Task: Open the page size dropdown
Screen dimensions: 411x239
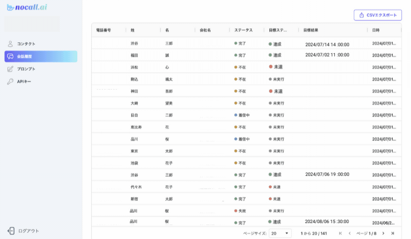Action: 280,233
